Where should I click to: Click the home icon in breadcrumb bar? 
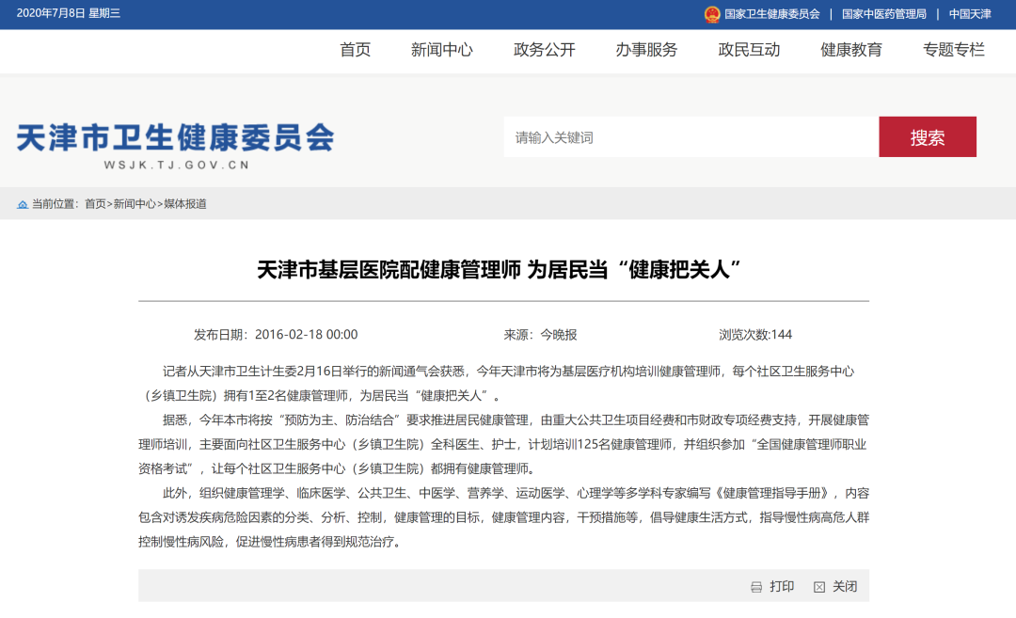click(23, 204)
